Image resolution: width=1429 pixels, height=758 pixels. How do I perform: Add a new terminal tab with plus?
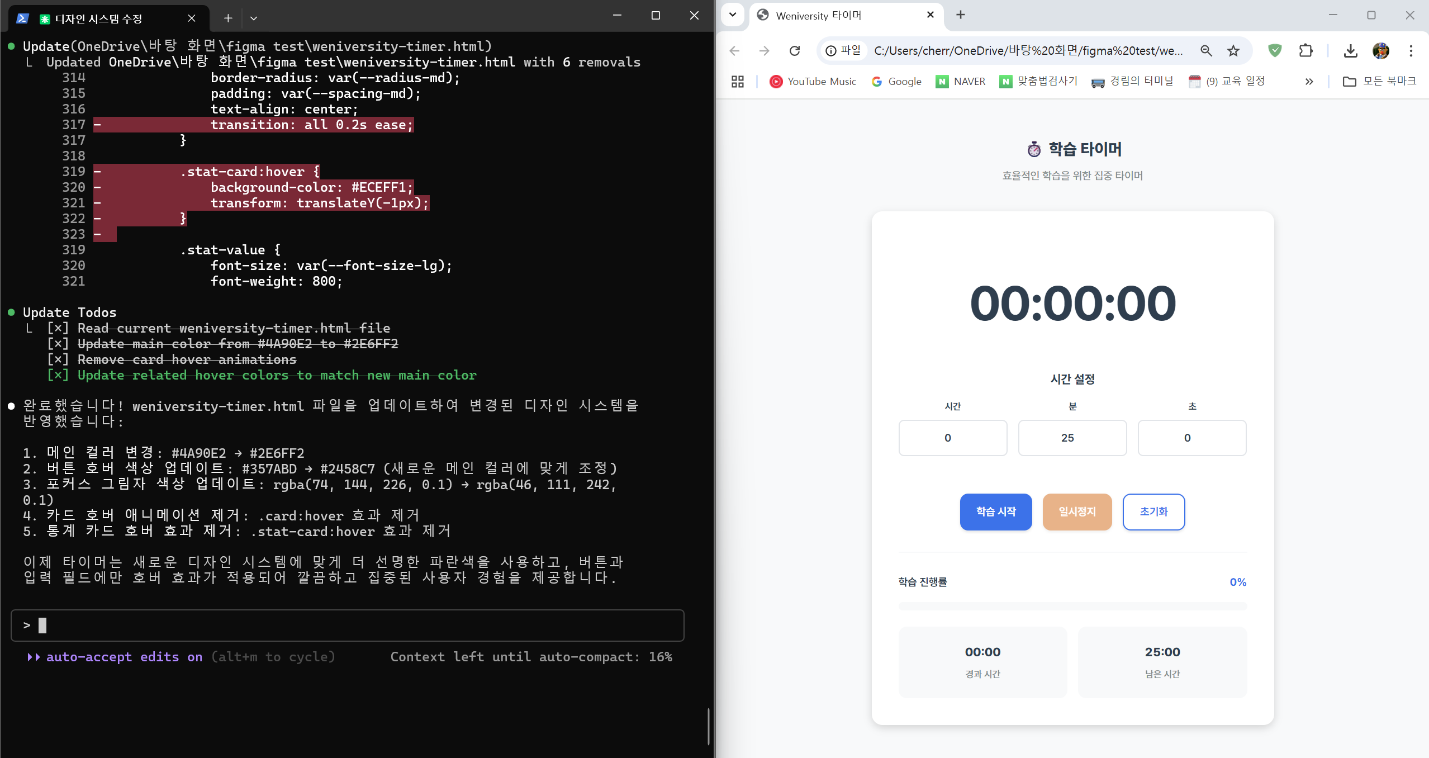(228, 18)
